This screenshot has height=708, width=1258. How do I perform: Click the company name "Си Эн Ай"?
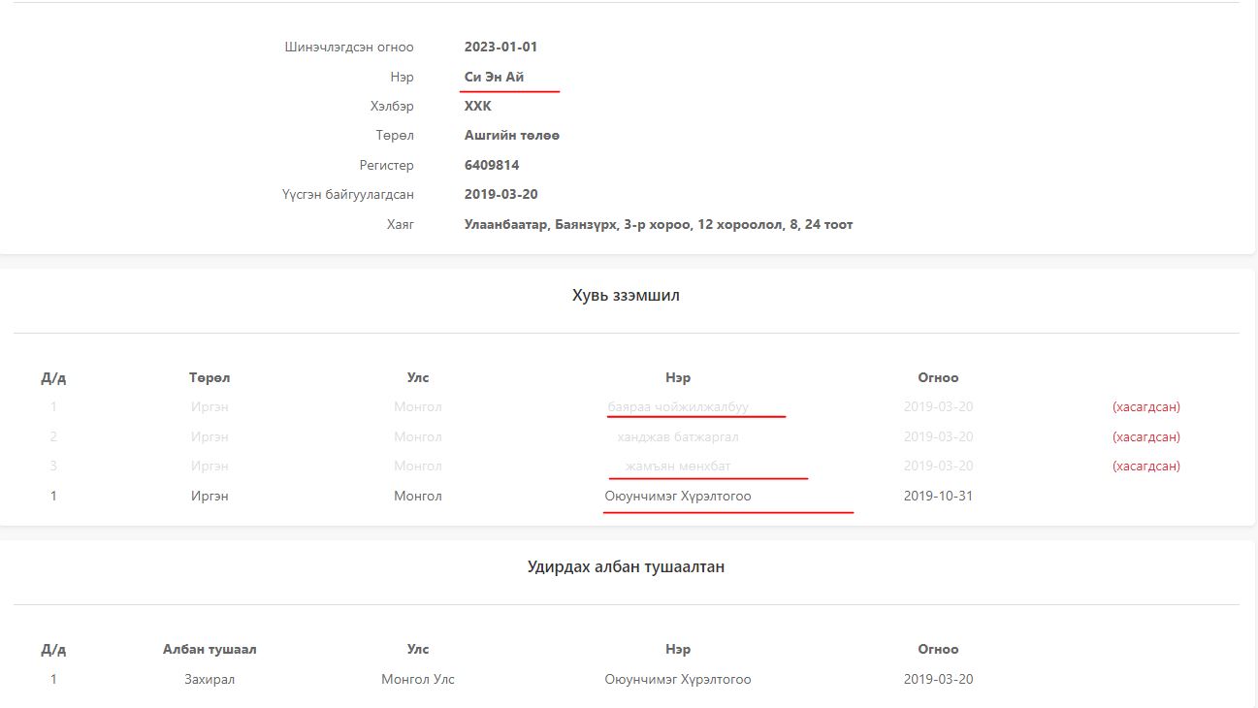click(x=495, y=77)
